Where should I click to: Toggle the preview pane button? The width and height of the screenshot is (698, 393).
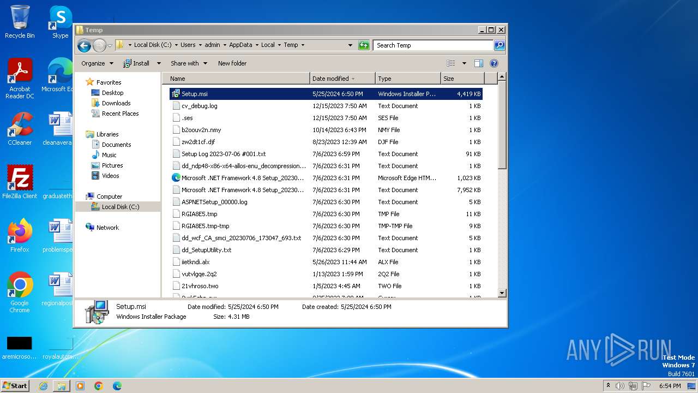point(478,63)
